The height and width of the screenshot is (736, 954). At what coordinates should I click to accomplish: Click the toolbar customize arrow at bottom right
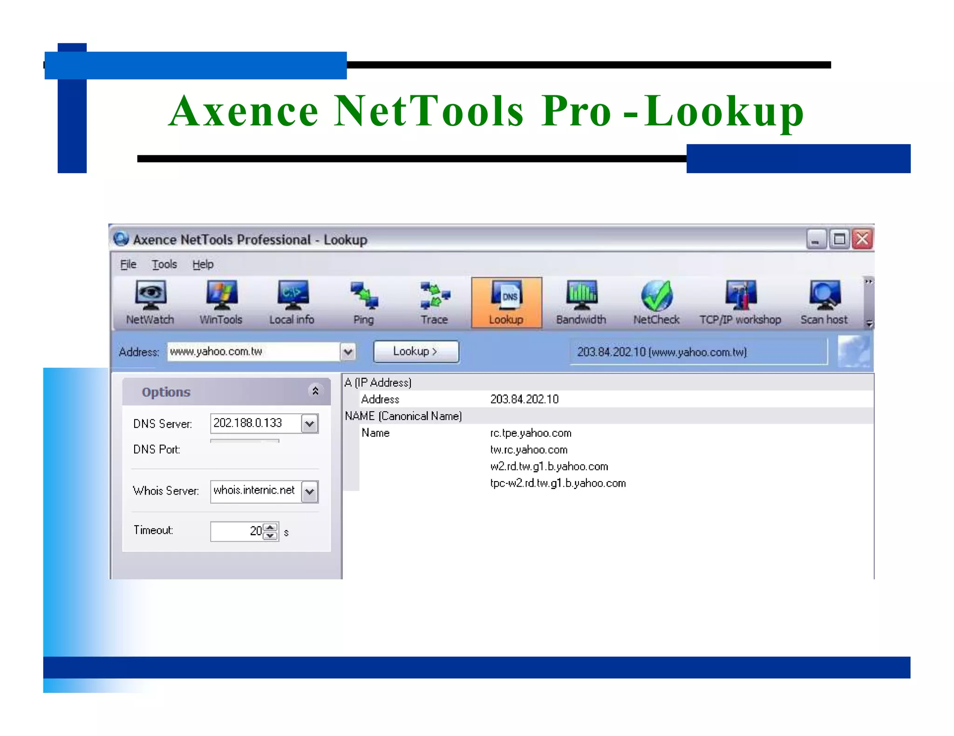[869, 323]
